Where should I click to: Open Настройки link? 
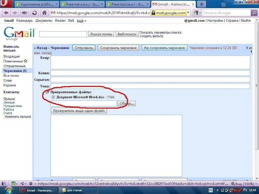[215, 21]
